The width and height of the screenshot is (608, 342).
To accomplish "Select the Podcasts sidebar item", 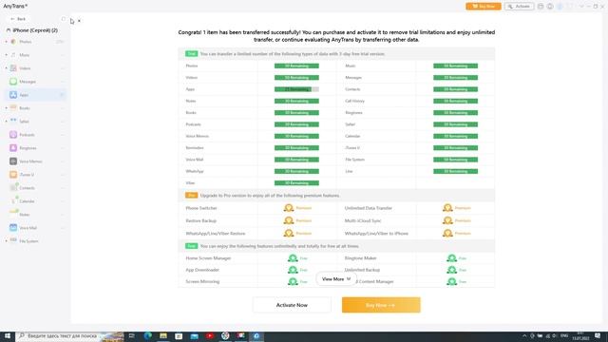I will click(x=35, y=135).
